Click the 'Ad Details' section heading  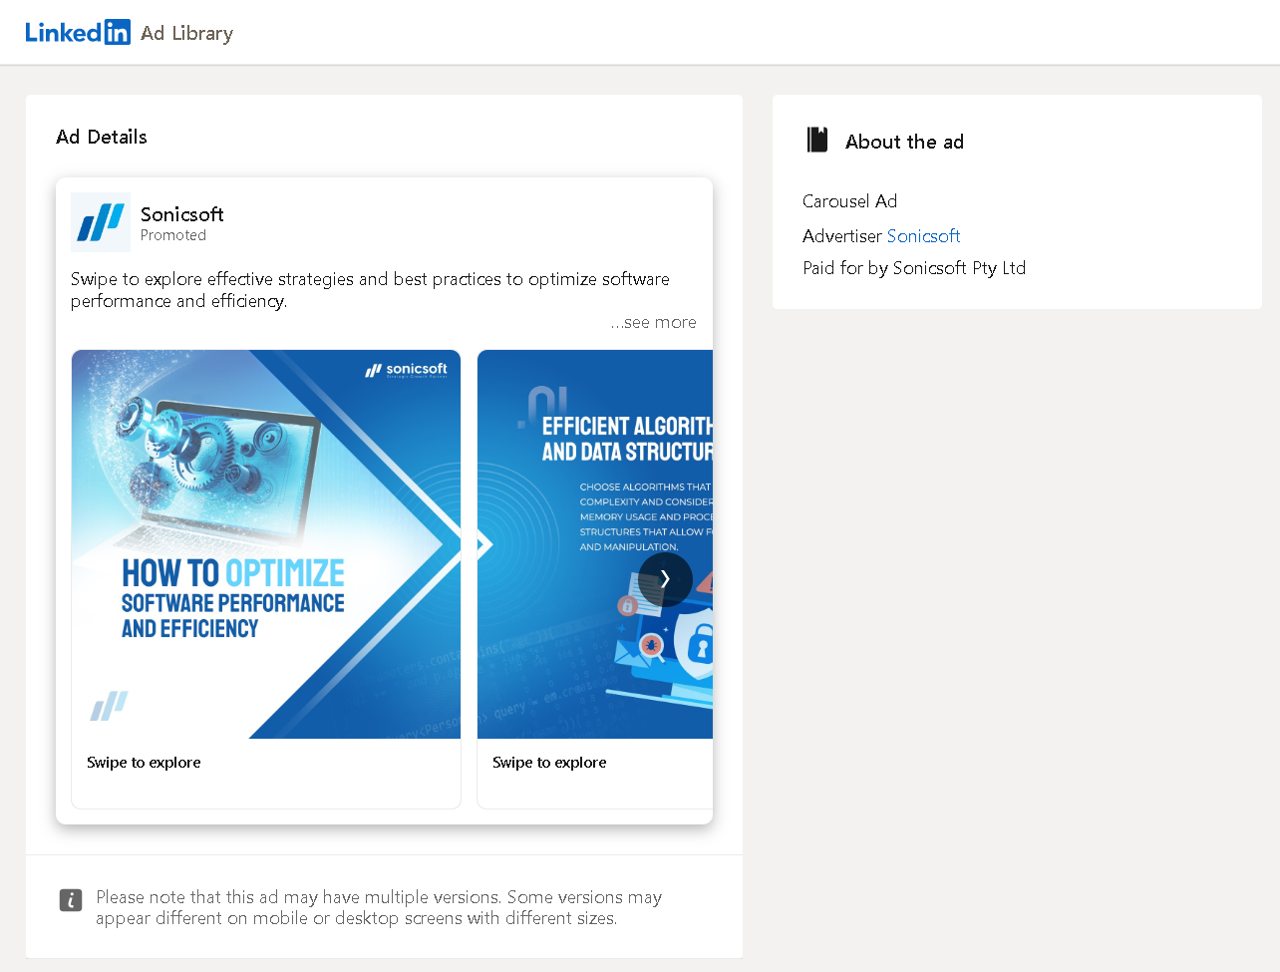101,137
